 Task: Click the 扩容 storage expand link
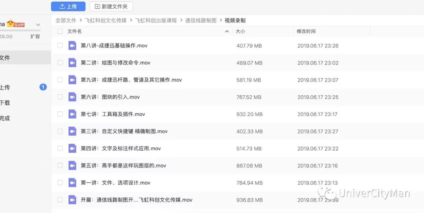[x=35, y=36]
